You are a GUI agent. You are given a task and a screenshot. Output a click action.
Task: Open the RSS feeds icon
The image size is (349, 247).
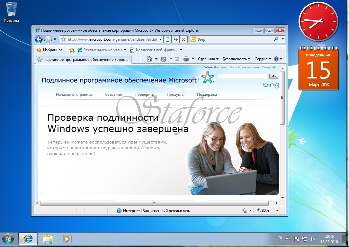point(163,59)
